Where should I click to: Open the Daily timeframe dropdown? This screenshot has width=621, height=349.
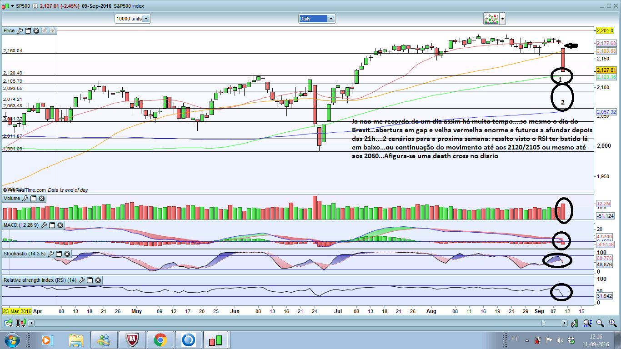coord(317,19)
